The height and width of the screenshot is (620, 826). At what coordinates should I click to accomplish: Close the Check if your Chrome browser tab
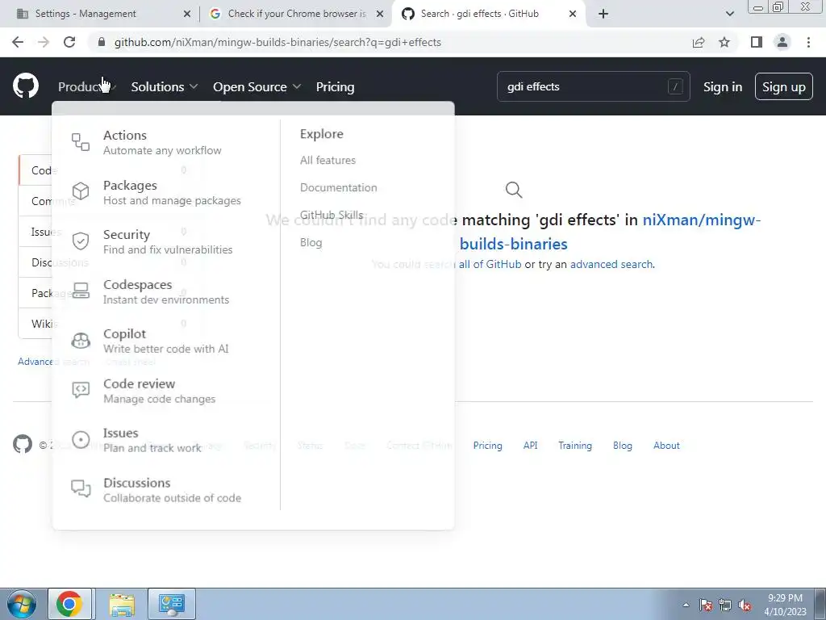click(379, 15)
